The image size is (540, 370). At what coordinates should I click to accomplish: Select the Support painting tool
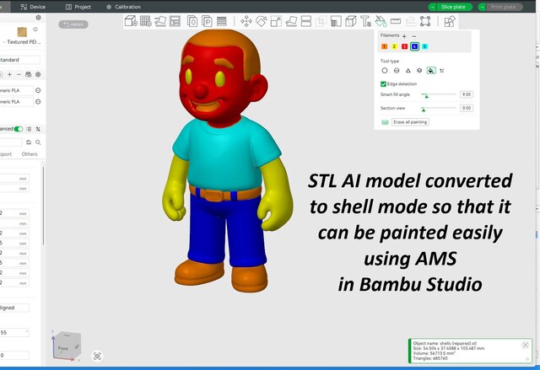click(x=336, y=21)
